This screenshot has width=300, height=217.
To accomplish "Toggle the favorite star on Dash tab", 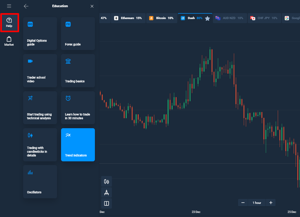I will coord(207,18).
